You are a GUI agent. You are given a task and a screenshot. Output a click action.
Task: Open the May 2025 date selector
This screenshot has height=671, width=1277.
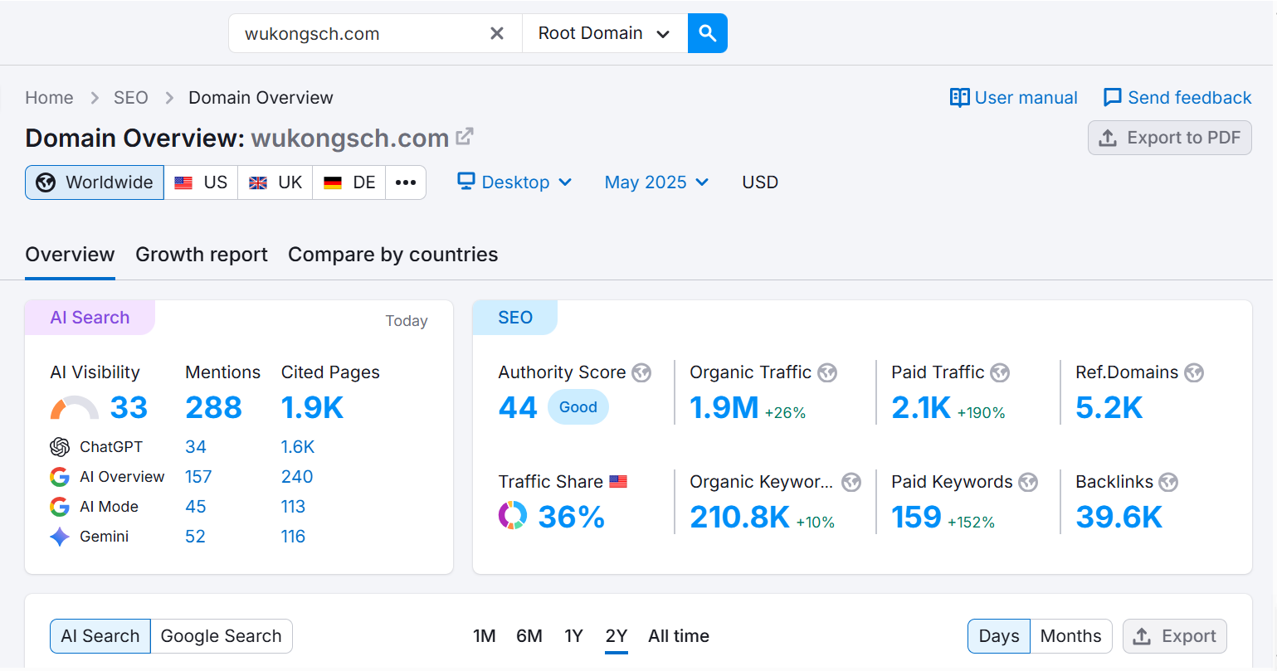pyautogui.click(x=656, y=182)
